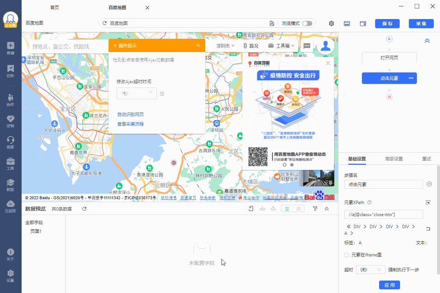Click the 元素XPath input field
The width and height of the screenshot is (440, 293).
[384, 214]
